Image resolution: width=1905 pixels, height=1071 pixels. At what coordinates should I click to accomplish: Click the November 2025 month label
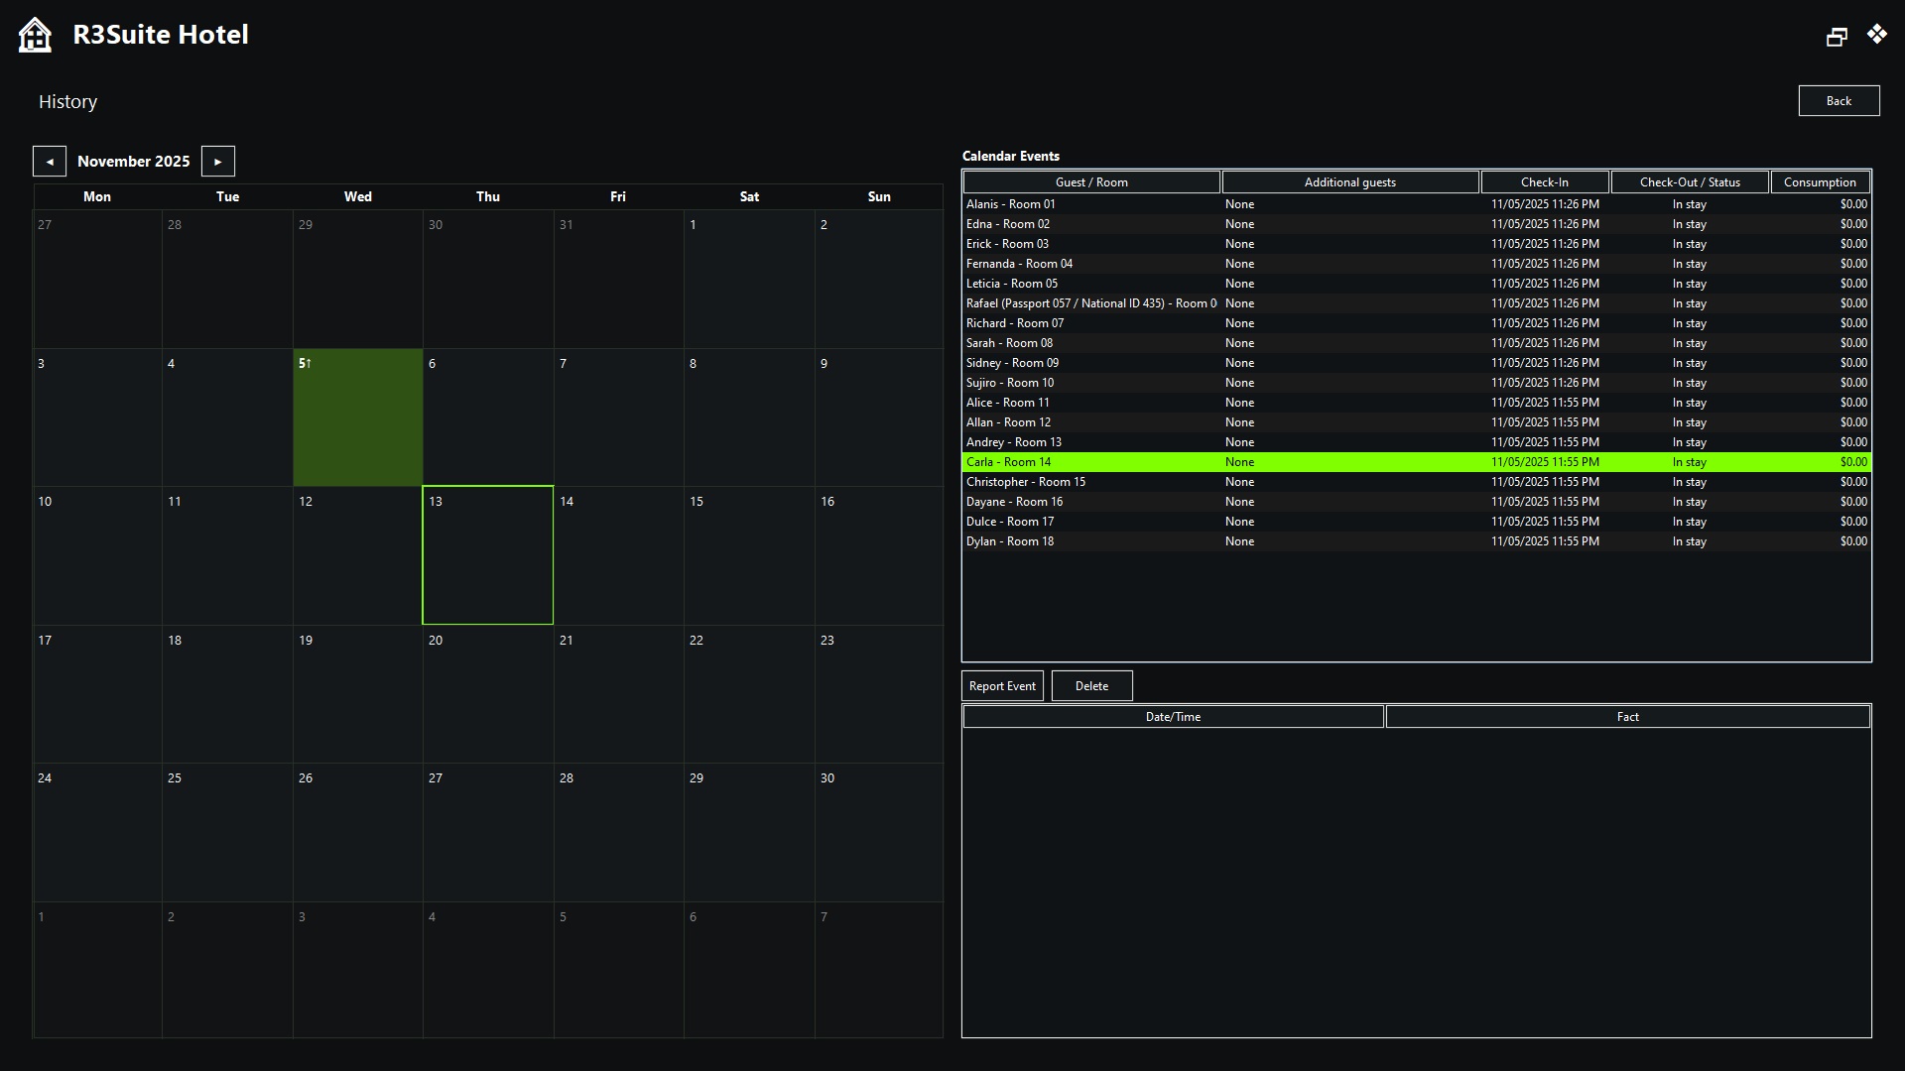click(x=133, y=161)
